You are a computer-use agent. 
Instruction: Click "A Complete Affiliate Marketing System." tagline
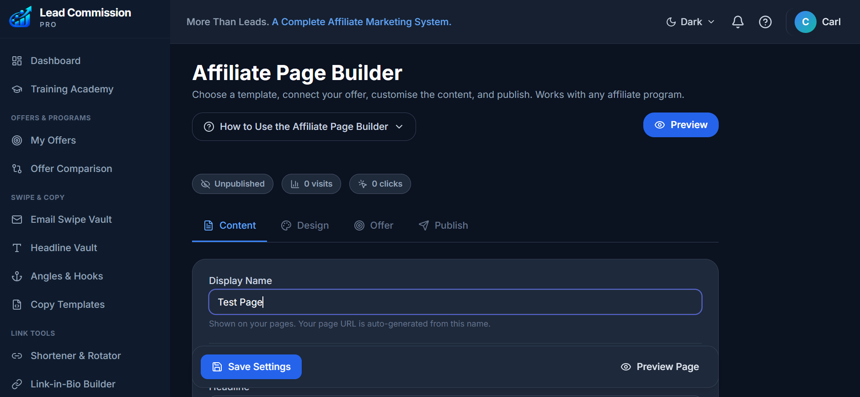point(362,22)
